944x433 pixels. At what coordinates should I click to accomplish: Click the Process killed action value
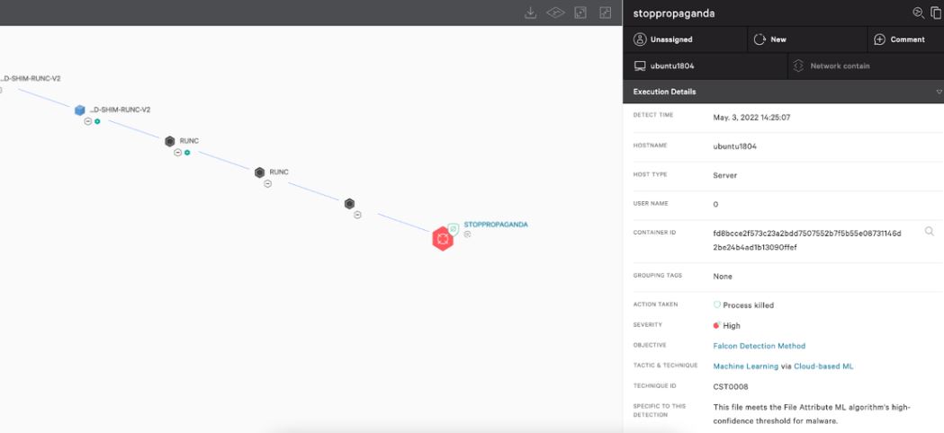[749, 305]
